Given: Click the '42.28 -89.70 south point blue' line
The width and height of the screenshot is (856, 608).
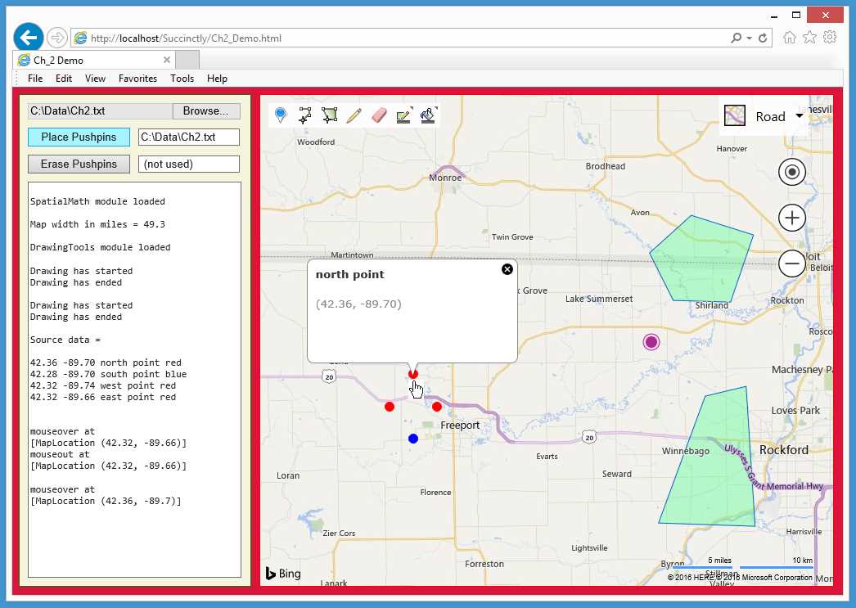Looking at the screenshot, I should (108, 374).
